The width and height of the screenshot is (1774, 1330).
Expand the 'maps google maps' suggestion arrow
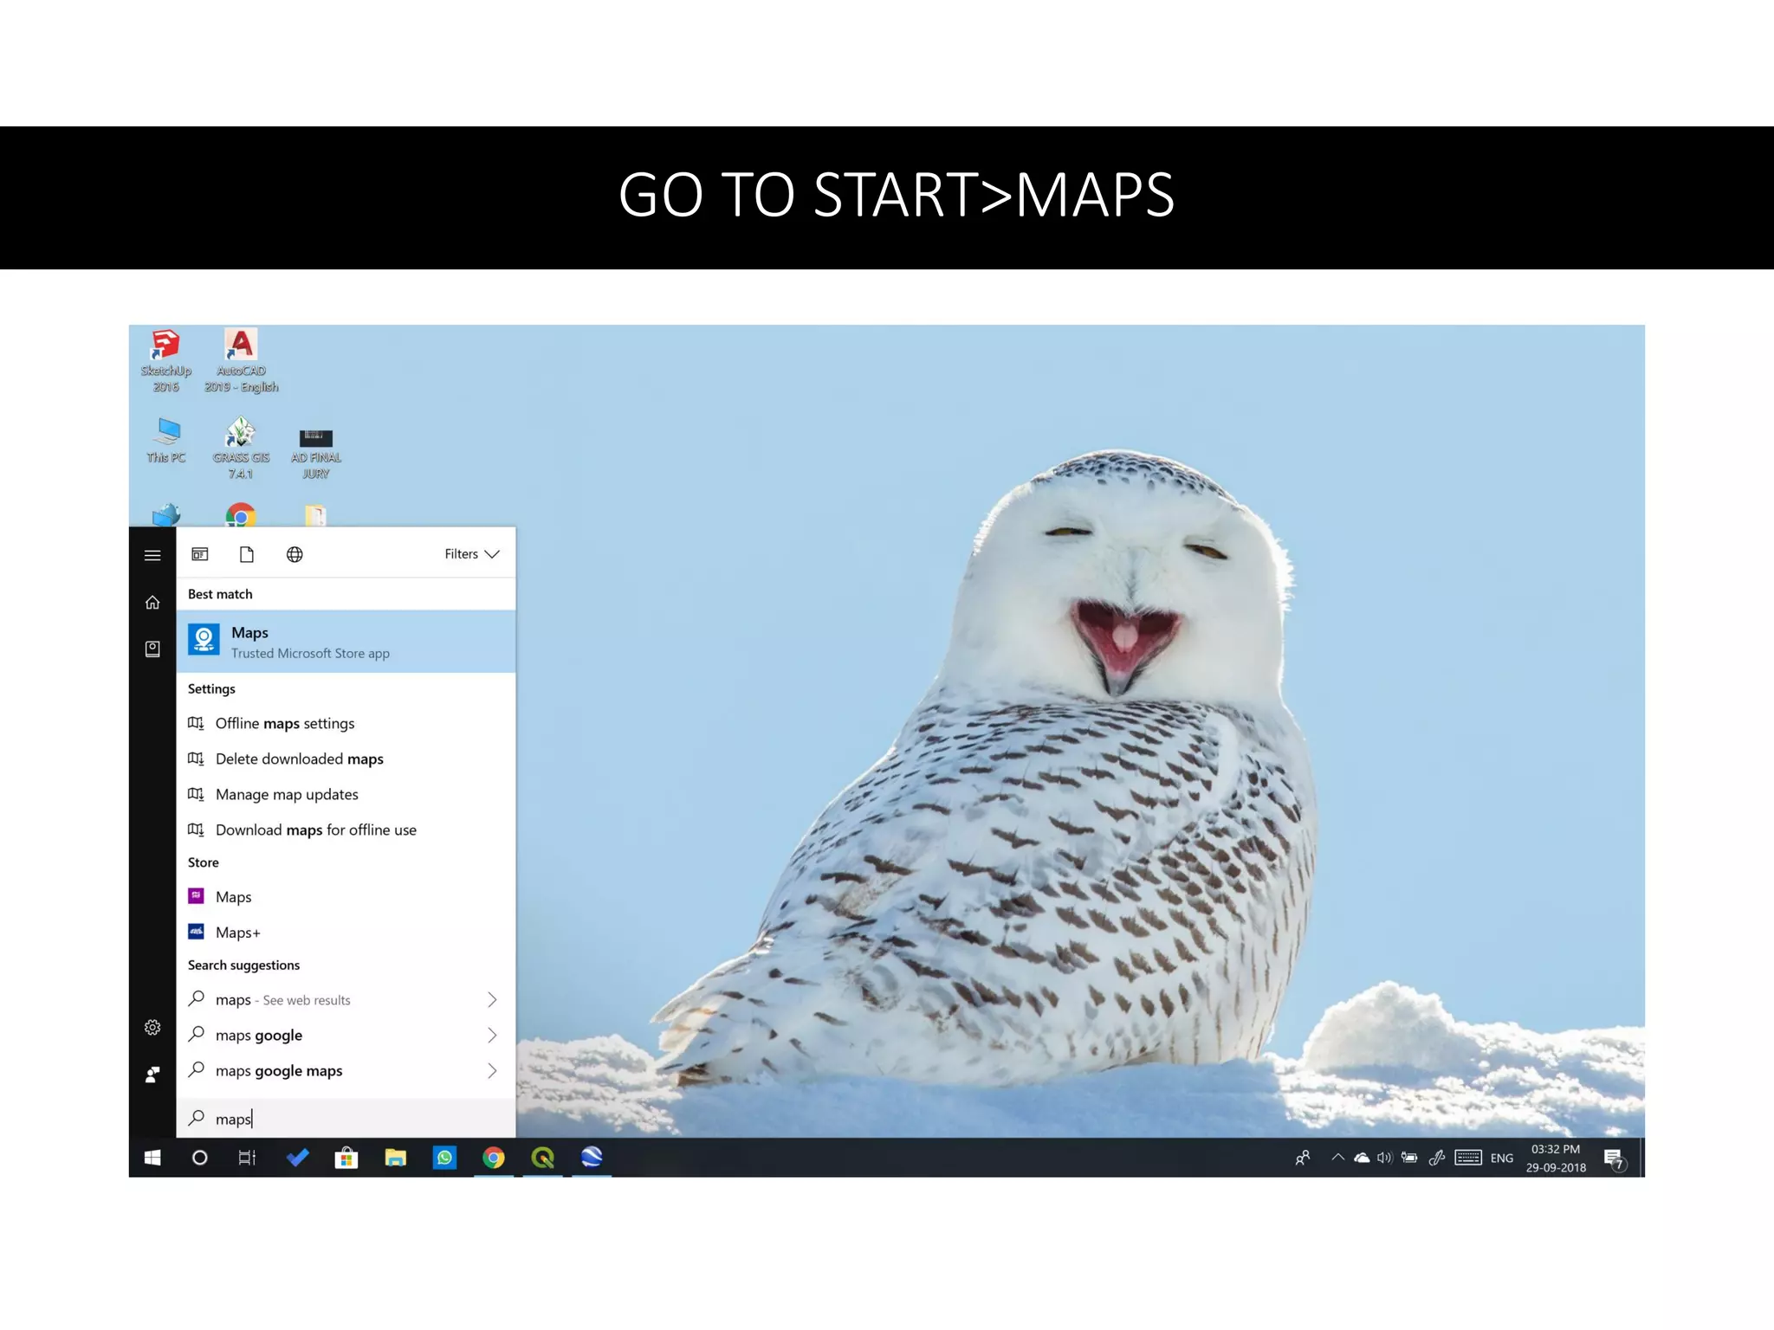(492, 1071)
